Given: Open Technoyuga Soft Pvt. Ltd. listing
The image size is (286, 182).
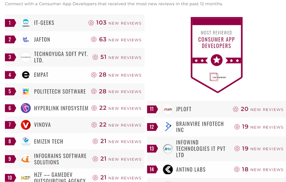Looking at the screenshot, I should (61, 57).
